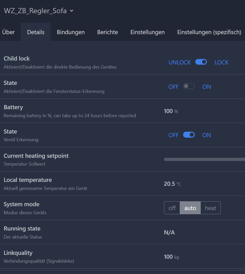
Task: Click ON for Fensterstatus-Erkennung
Action: [x=206, y=87]
